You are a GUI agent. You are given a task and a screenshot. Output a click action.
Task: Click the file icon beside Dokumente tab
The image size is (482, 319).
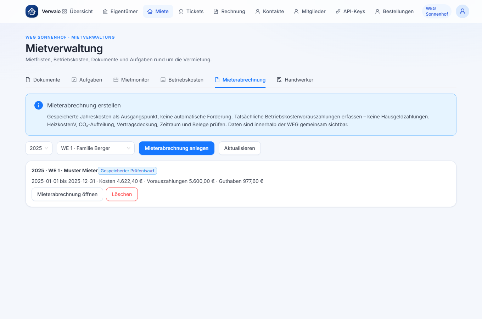(x=28, y=80)
